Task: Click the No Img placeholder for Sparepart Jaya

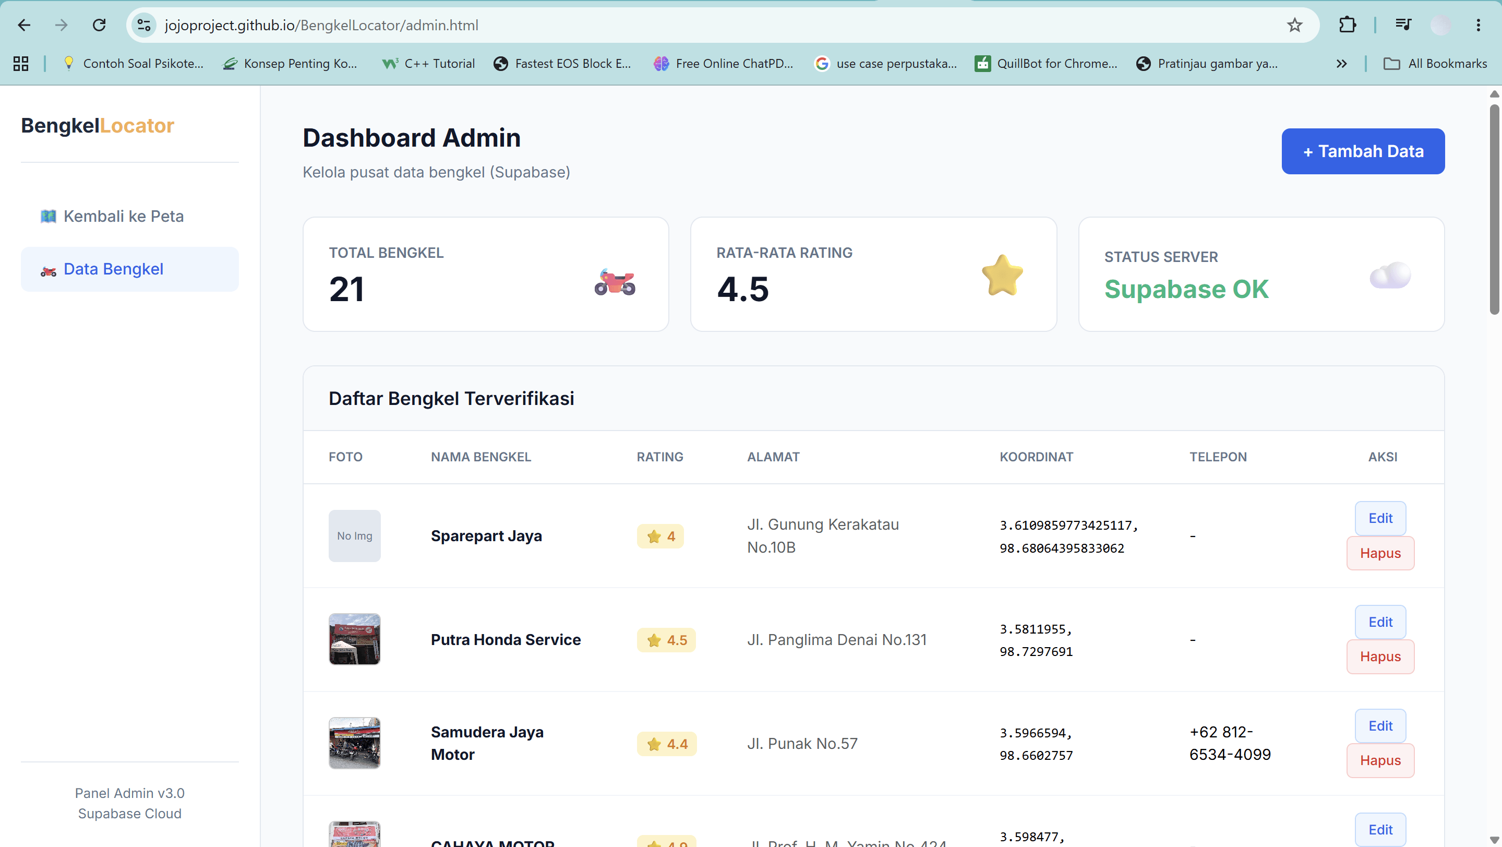Action: click(x=355, y=535)
